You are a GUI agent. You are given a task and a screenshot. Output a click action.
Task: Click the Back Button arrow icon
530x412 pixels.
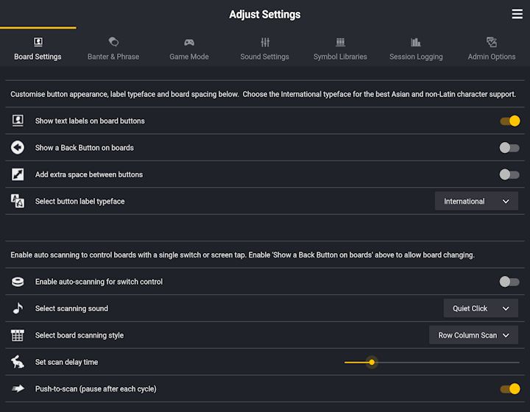(18, 148)
